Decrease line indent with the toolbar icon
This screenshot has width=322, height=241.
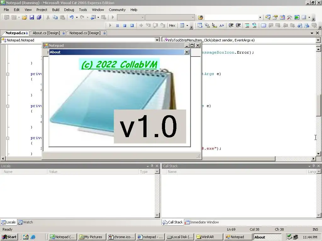tap(231, 25)
